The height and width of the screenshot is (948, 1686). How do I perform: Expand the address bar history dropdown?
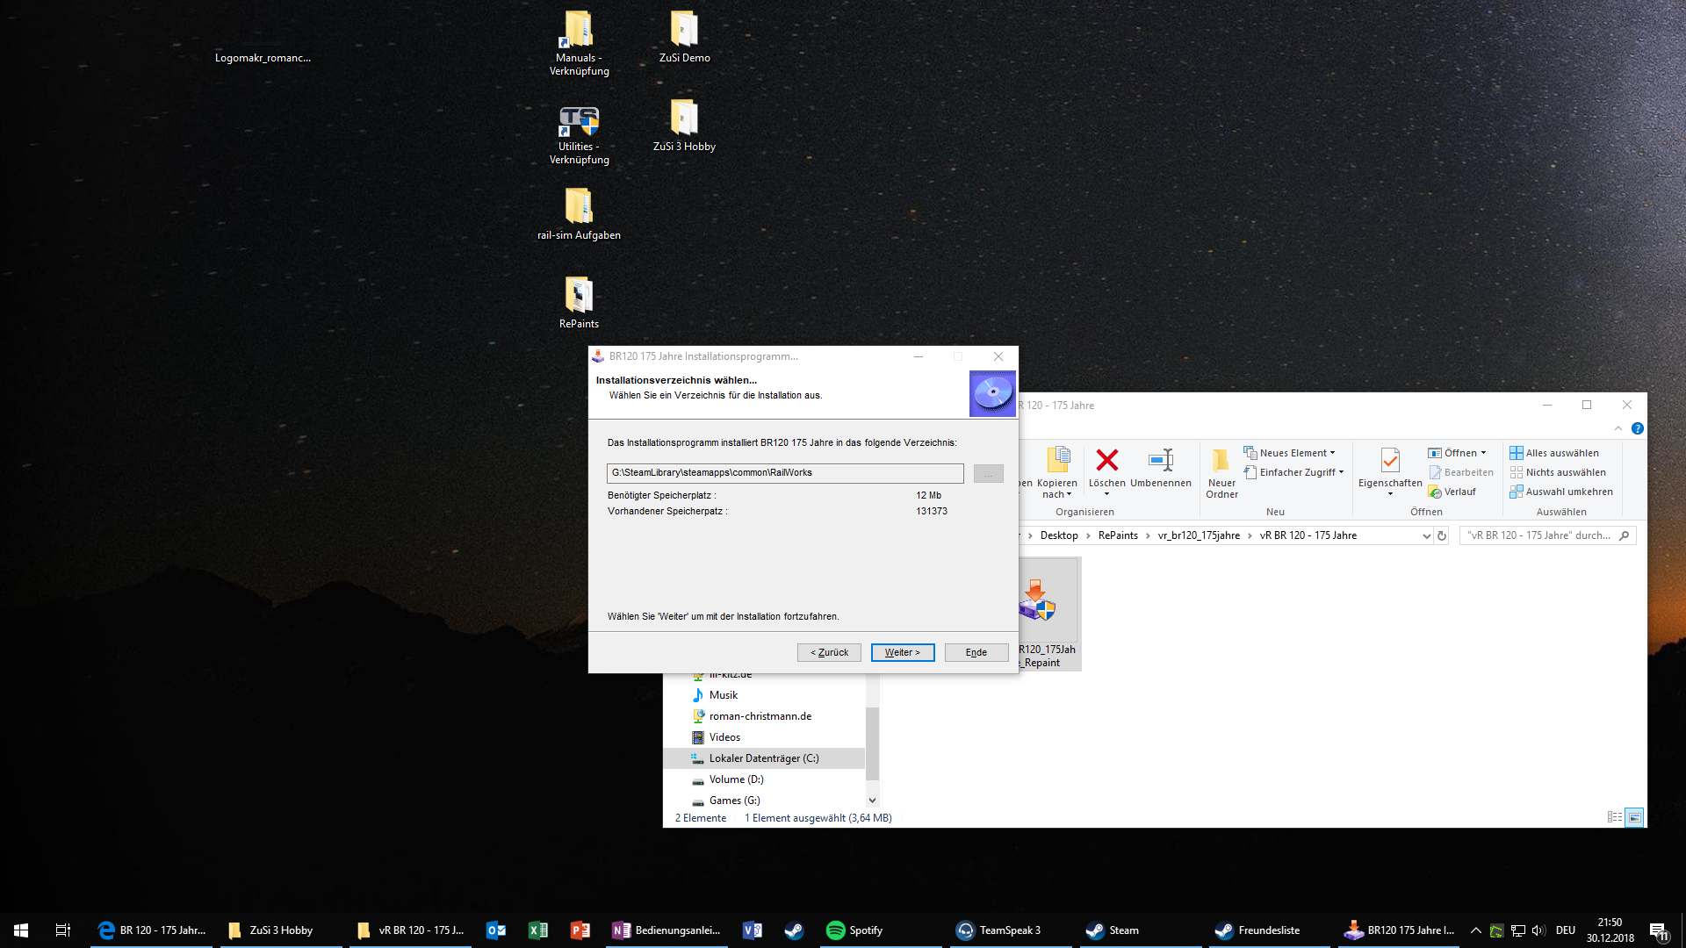coord(1426,535)
